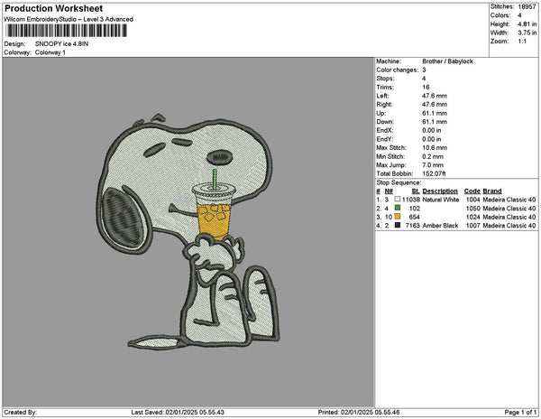Image resolution: width=541 pixels, height=419 pixels.
Task: Click the 'Printed: 02/01/2025 05.55.46' footer
Action: 359,413
